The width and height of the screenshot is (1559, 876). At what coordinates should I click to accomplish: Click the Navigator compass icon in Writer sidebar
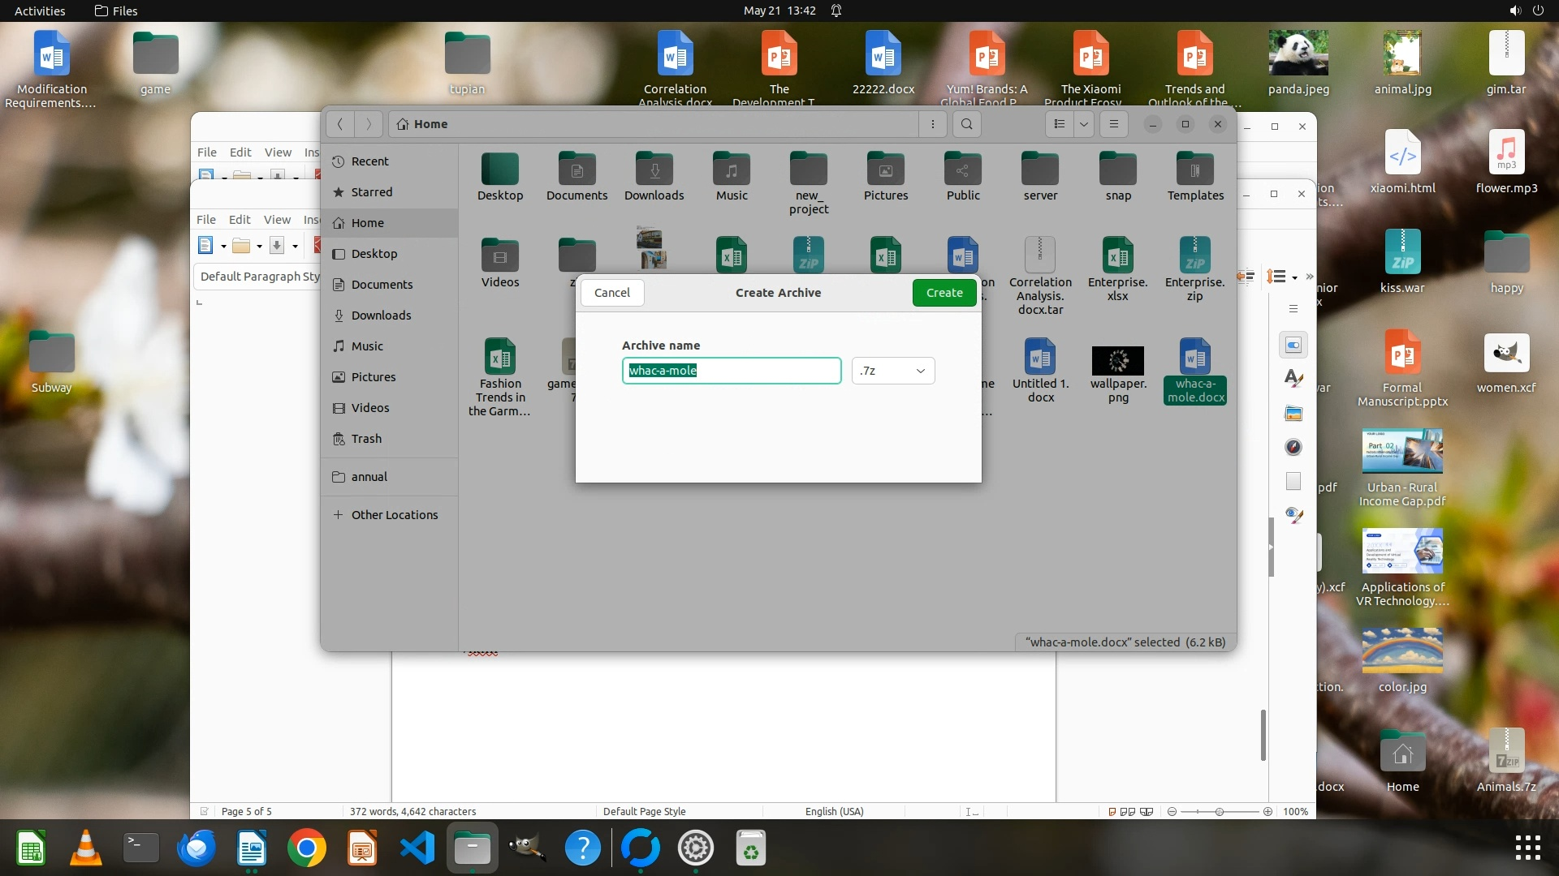(1293, 447)
